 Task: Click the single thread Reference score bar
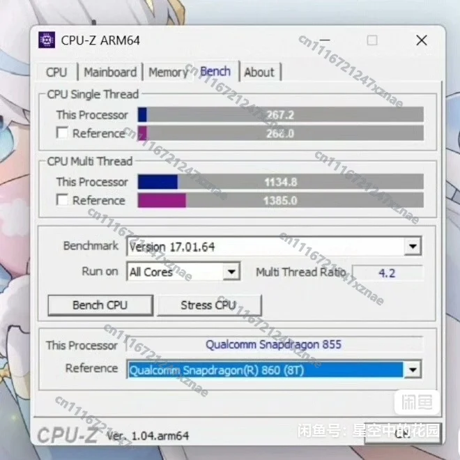pyautogui.click(x=281, y=133)
